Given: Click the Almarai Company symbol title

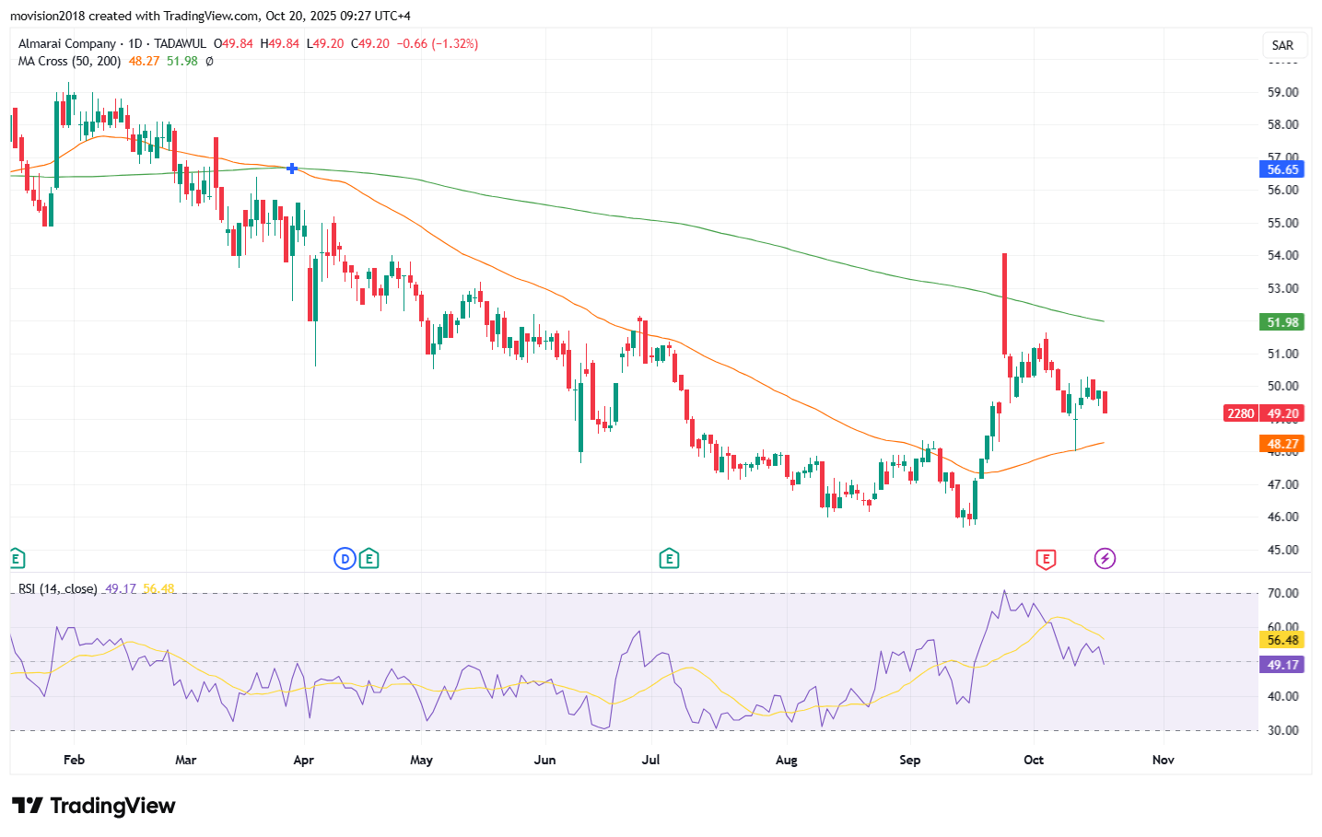Looking at the screenshot, I should pos(67,43).
